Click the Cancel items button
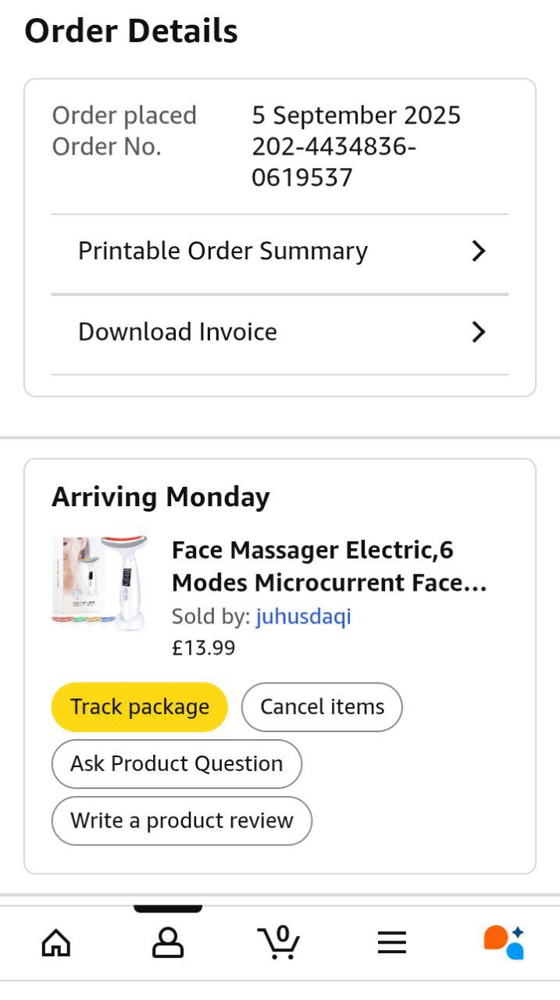560x1000 pixels. 322,707
